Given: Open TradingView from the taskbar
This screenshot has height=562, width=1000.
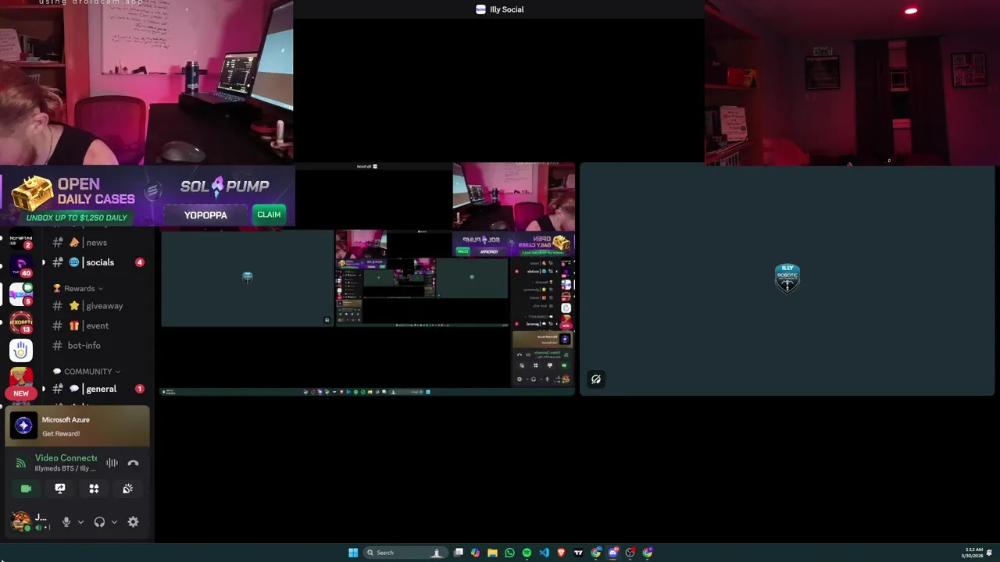Looking at the screenshot, I should [x=578, y=553].
